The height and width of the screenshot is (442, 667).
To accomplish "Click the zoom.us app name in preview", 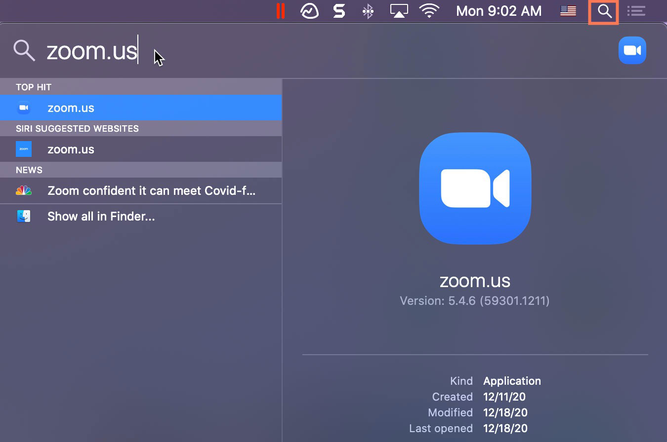I will (x=475, y=281).
